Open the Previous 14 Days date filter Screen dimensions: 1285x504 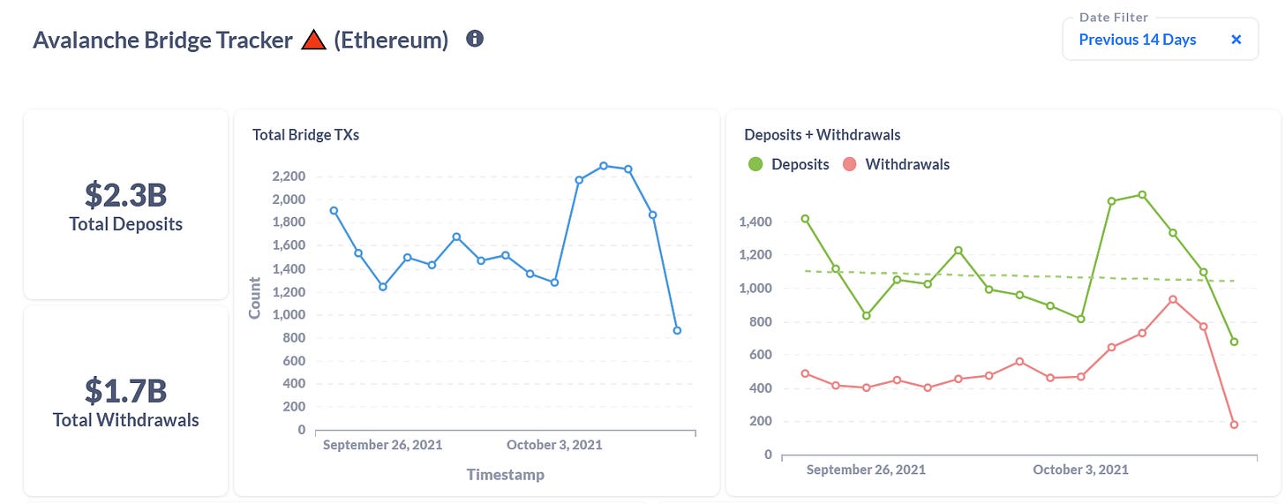coord(1160,40)
